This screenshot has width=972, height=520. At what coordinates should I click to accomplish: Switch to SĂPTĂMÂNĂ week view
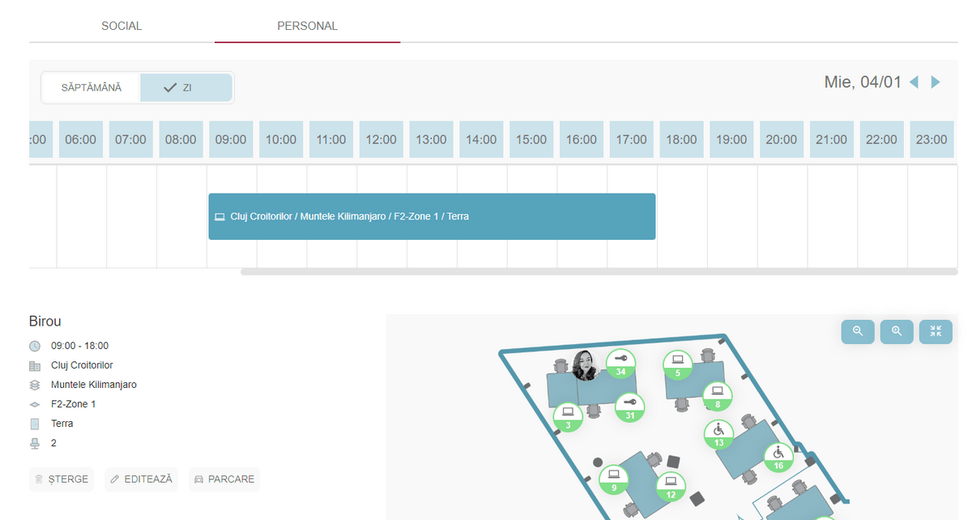92,87
